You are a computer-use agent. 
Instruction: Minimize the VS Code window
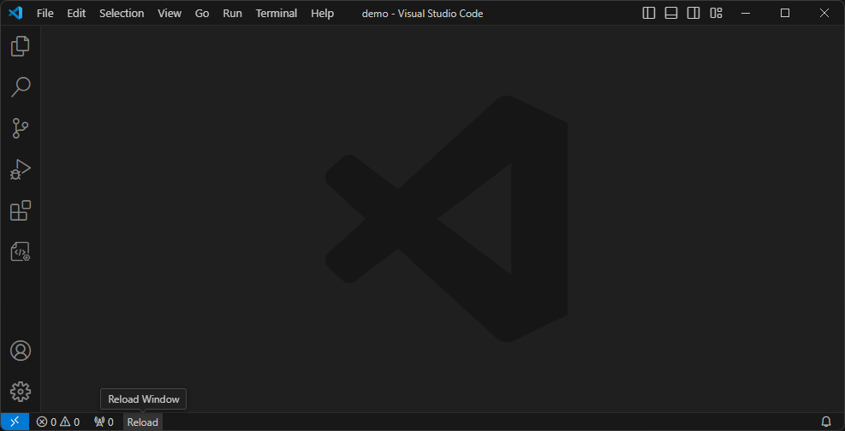(747, 13)
